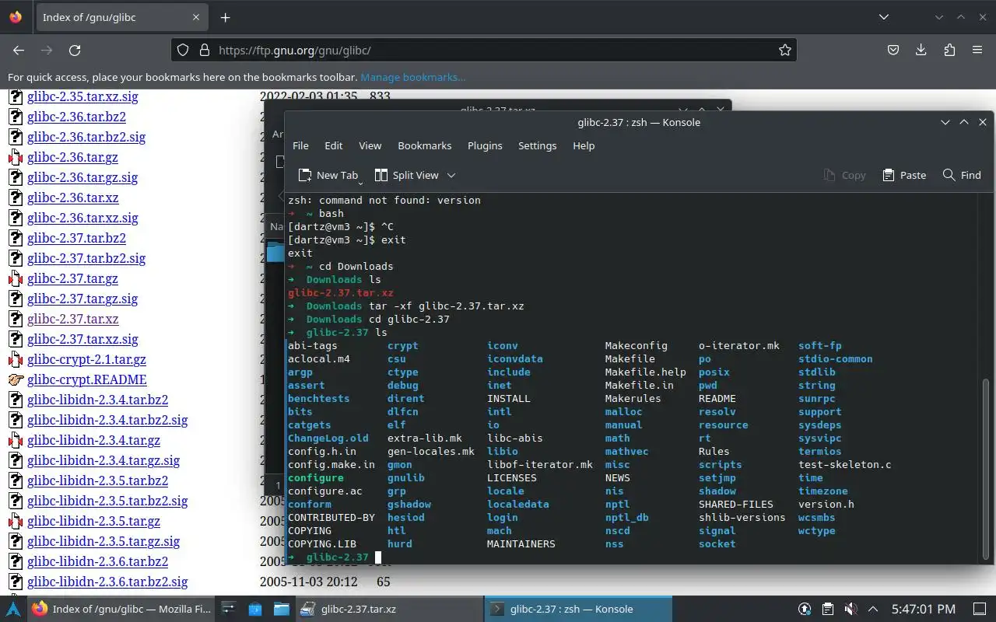Open the clipboard tray icon
The image size is (996, 622).
pos(828,609)
